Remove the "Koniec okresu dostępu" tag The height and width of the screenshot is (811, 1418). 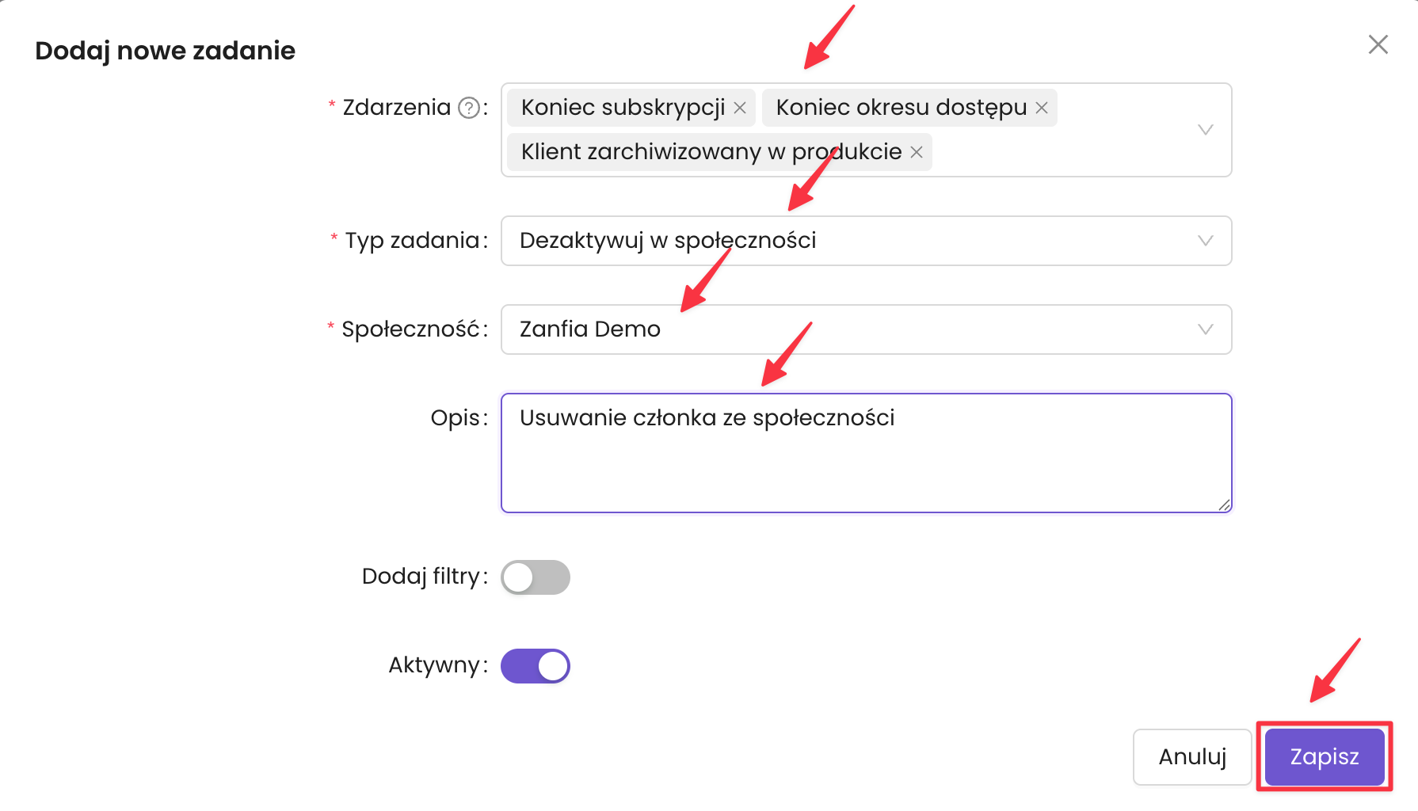[1042, 108]
